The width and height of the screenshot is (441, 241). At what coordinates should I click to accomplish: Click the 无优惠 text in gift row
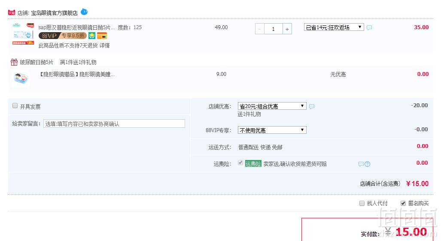click(x=338, y=75)
